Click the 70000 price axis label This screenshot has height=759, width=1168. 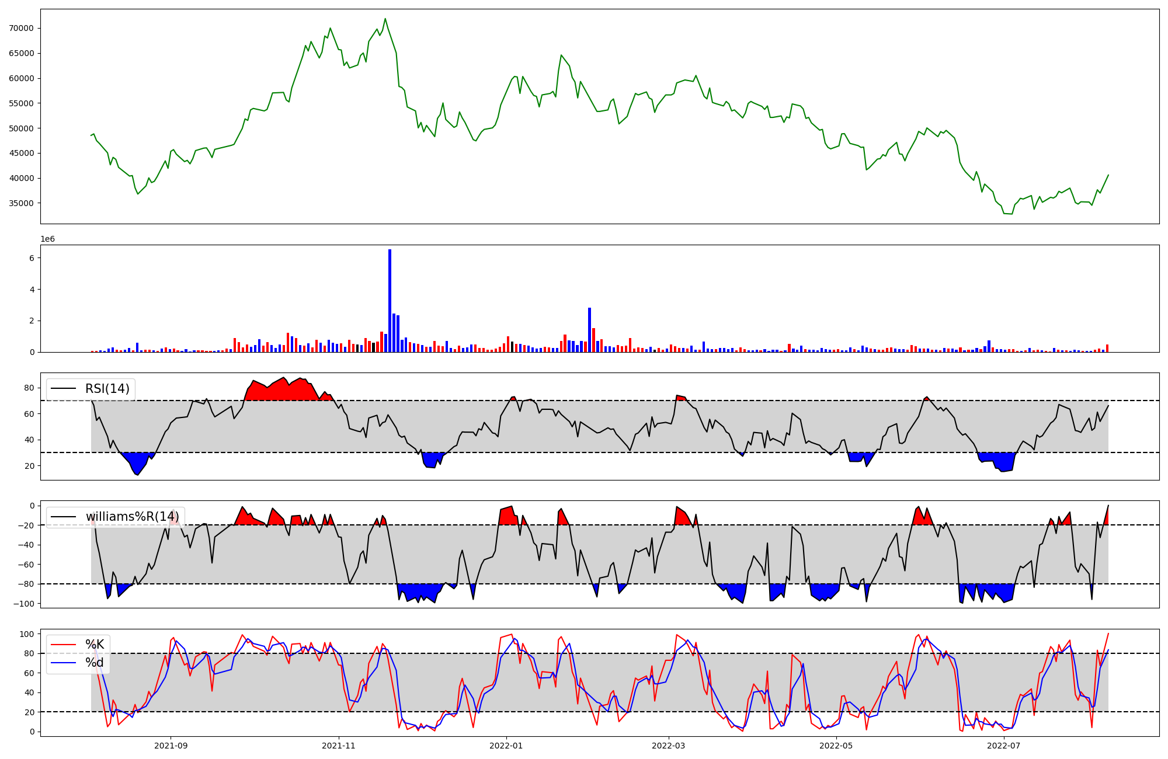coord(22,28)
